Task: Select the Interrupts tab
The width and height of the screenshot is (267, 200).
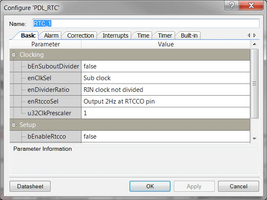Action: (115, 35)
